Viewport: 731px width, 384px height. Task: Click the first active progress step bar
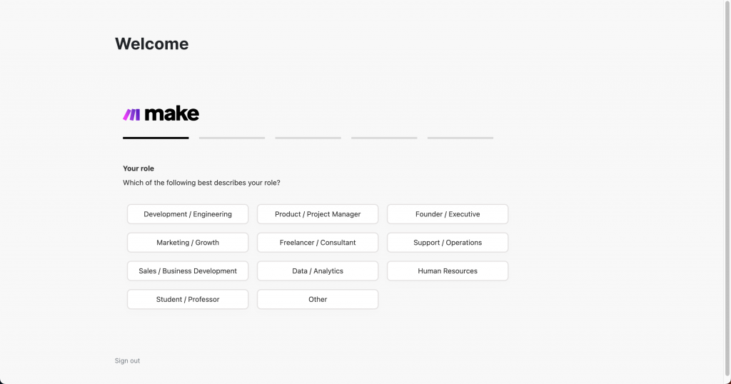pos(156,138)
